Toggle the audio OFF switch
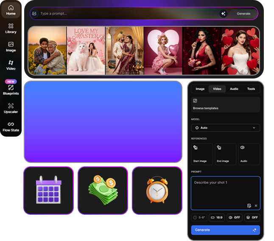 234,218
